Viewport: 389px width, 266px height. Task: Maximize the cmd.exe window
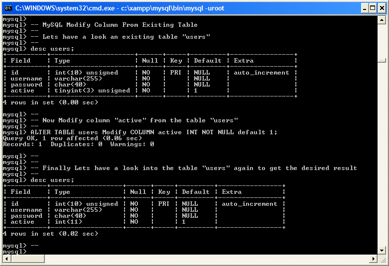pos(373,8)
